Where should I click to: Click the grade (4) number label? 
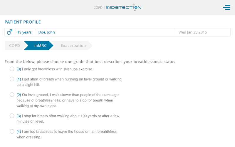pos(19,132)
